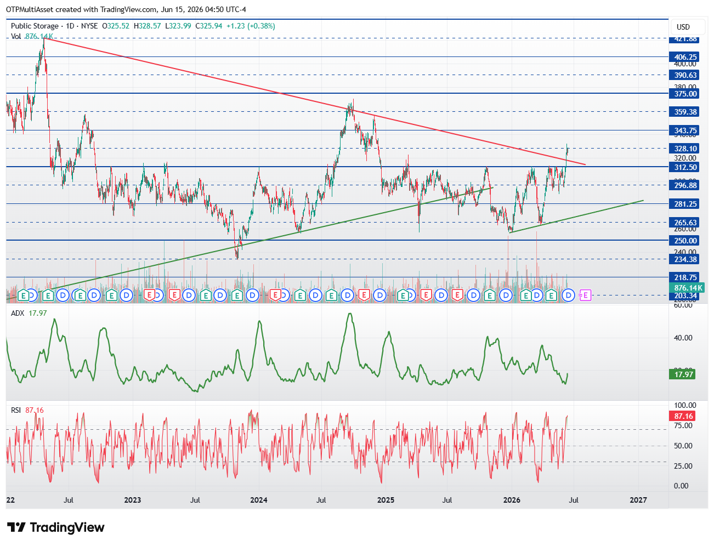Open the Public Storage symbol title
The image size is (714, 546).
35,26
